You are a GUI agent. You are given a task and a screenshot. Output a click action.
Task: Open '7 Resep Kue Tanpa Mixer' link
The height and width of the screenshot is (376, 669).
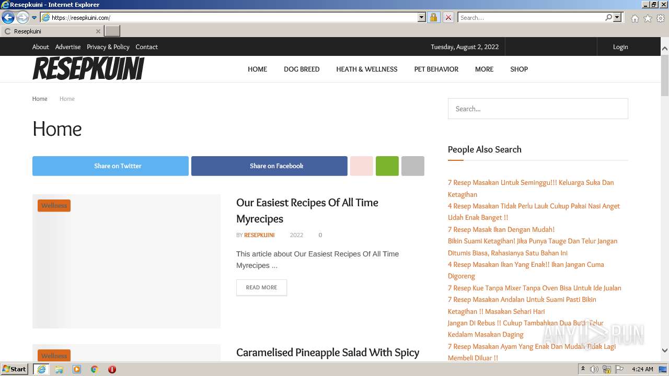click(x=535, y=288)
